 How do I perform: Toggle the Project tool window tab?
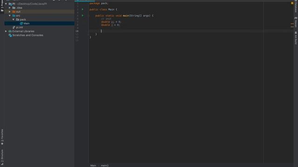coord(2,6)
